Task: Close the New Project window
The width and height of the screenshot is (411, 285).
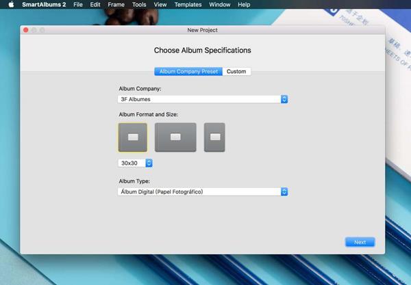Action: pyautogui.click(x=26, y=30)
